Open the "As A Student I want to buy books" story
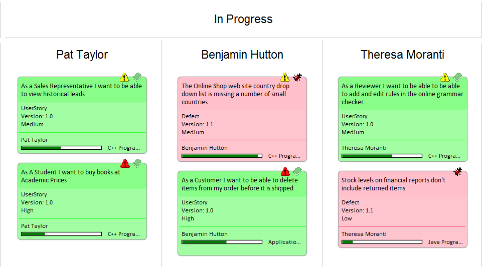Image resolution: width=482 pixels, height=267 pixels. pyautogui.click(x=71, y=176)
